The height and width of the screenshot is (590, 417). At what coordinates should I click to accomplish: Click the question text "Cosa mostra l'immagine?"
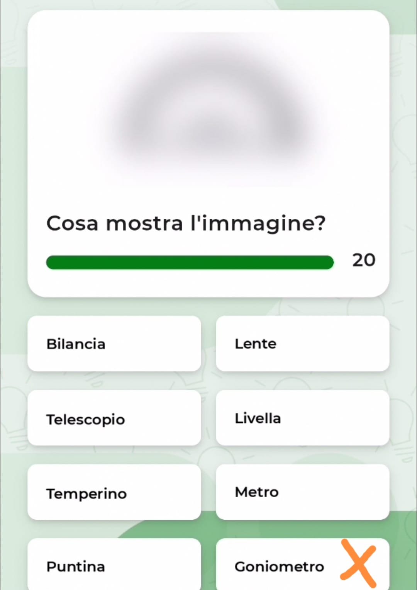(186, 223)
